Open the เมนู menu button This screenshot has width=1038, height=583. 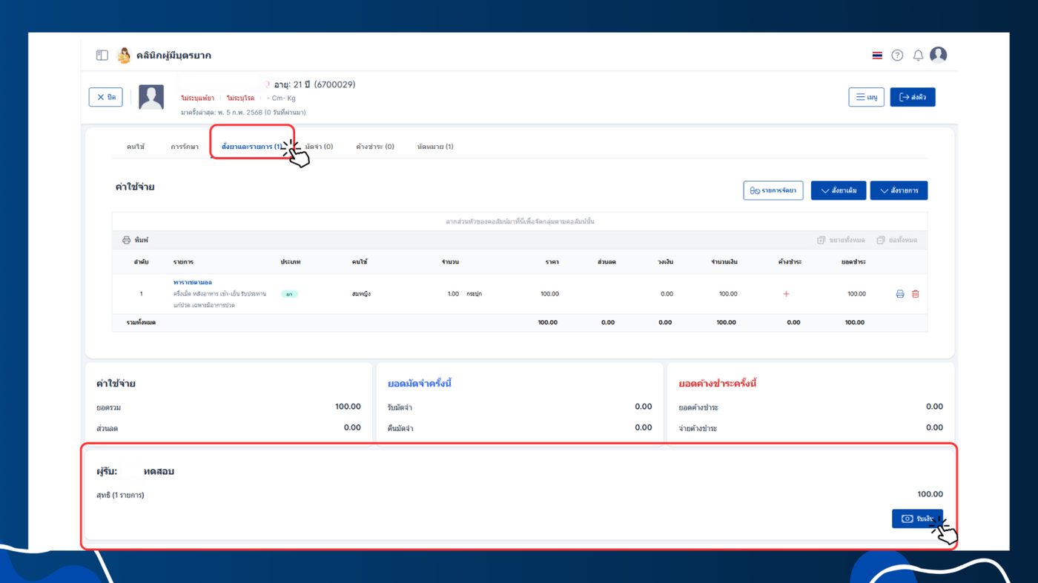pos(866,97)
